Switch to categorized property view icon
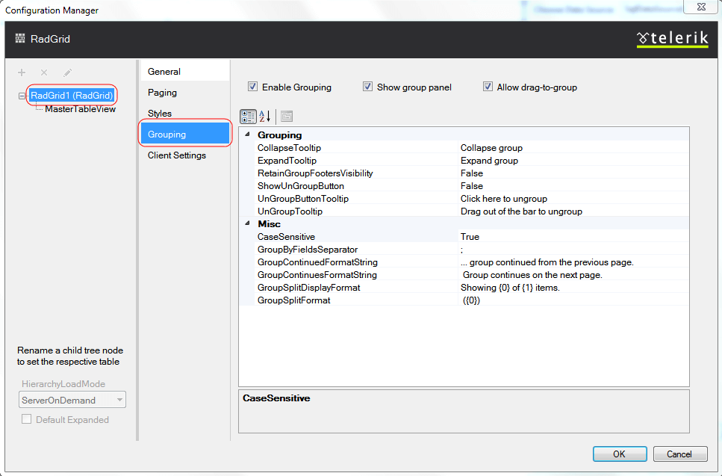This screenshot has height=476, width=722. 247,117
